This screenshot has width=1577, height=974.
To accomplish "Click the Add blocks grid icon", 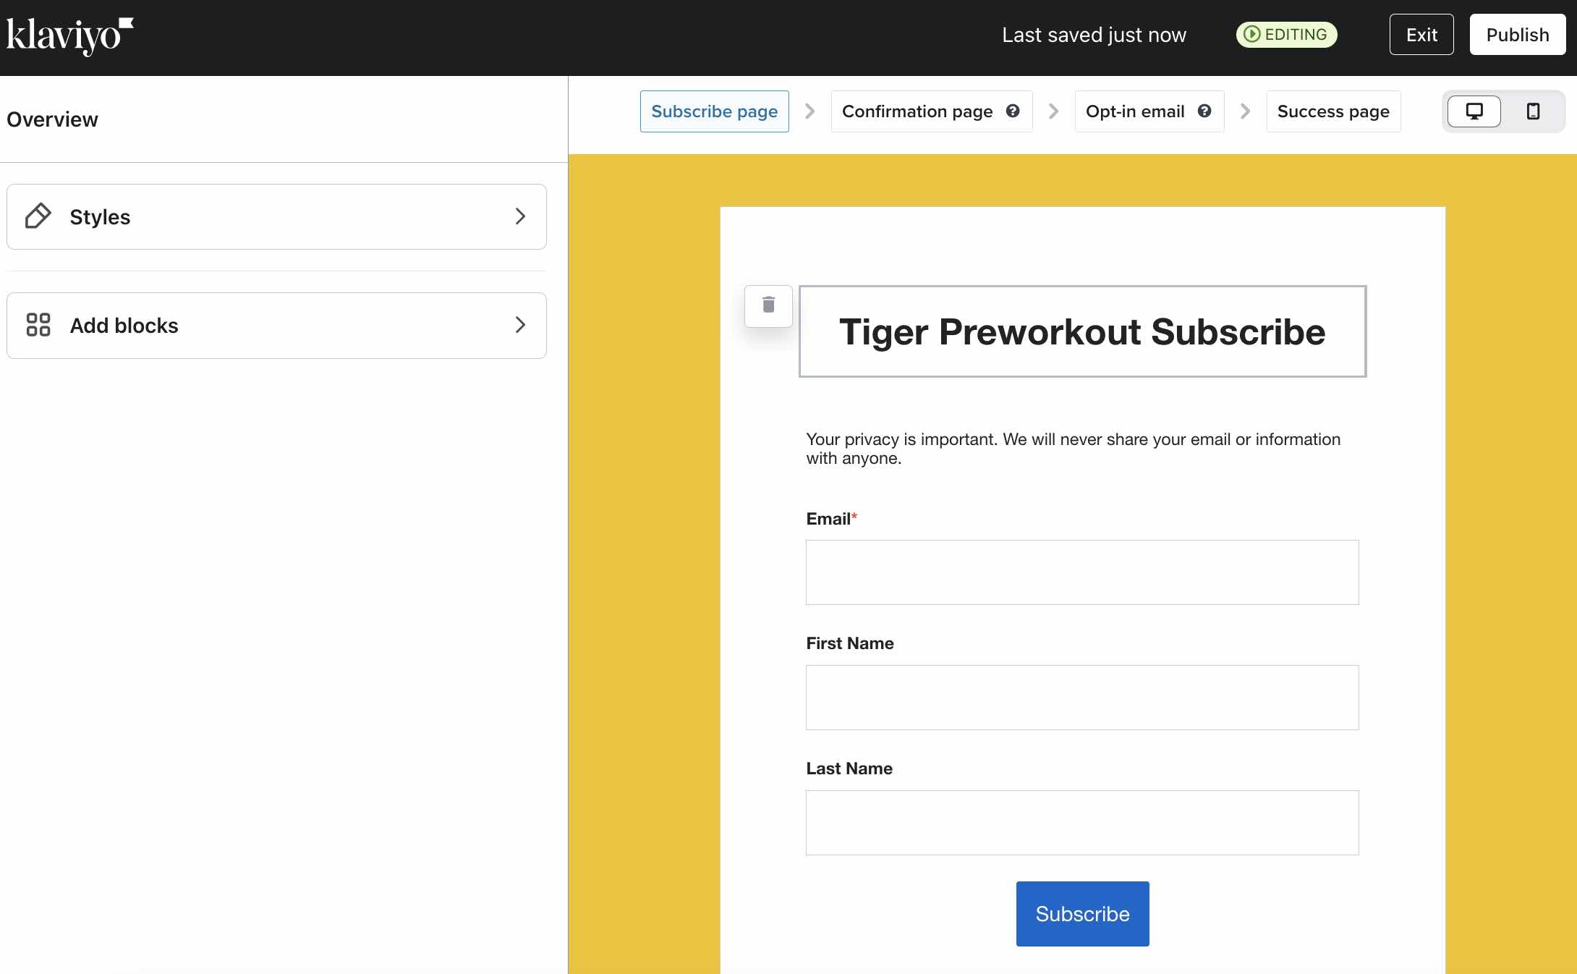I will tap(38, 326).
